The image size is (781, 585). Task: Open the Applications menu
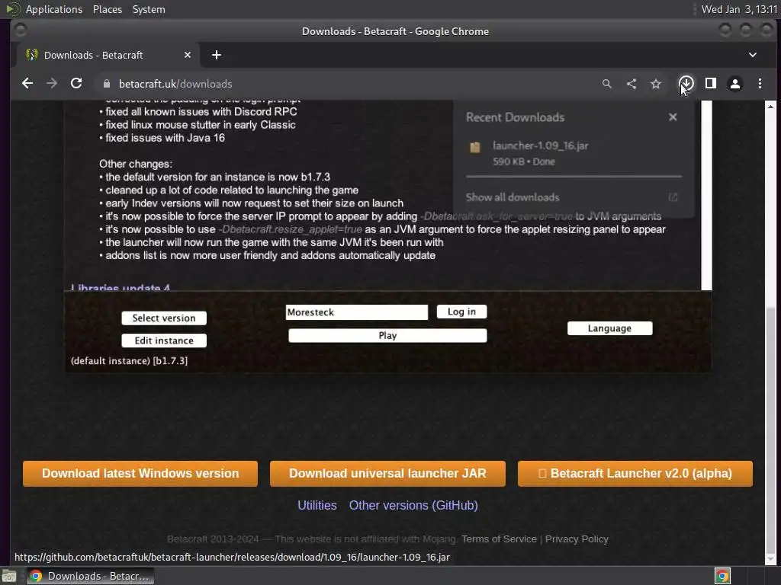(54, 9)
